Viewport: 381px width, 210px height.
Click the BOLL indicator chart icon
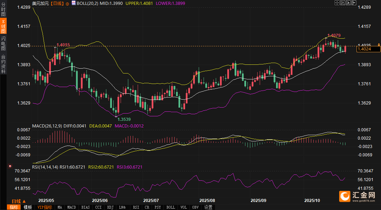74,3
